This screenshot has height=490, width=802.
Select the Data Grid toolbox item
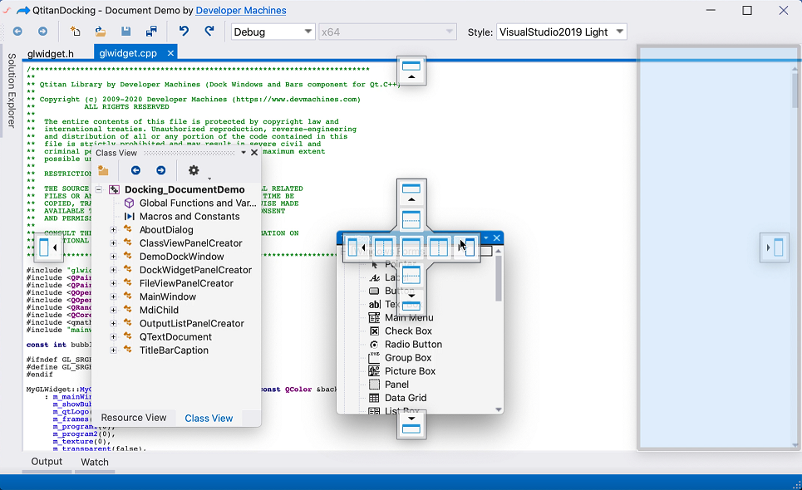pyautogui.click(x=406, y=398)
